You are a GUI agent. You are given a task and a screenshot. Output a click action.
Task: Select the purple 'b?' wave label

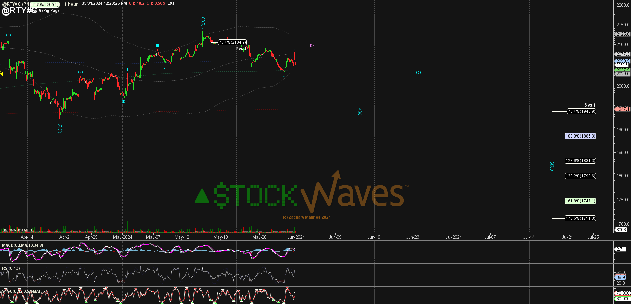coord(312,45)
